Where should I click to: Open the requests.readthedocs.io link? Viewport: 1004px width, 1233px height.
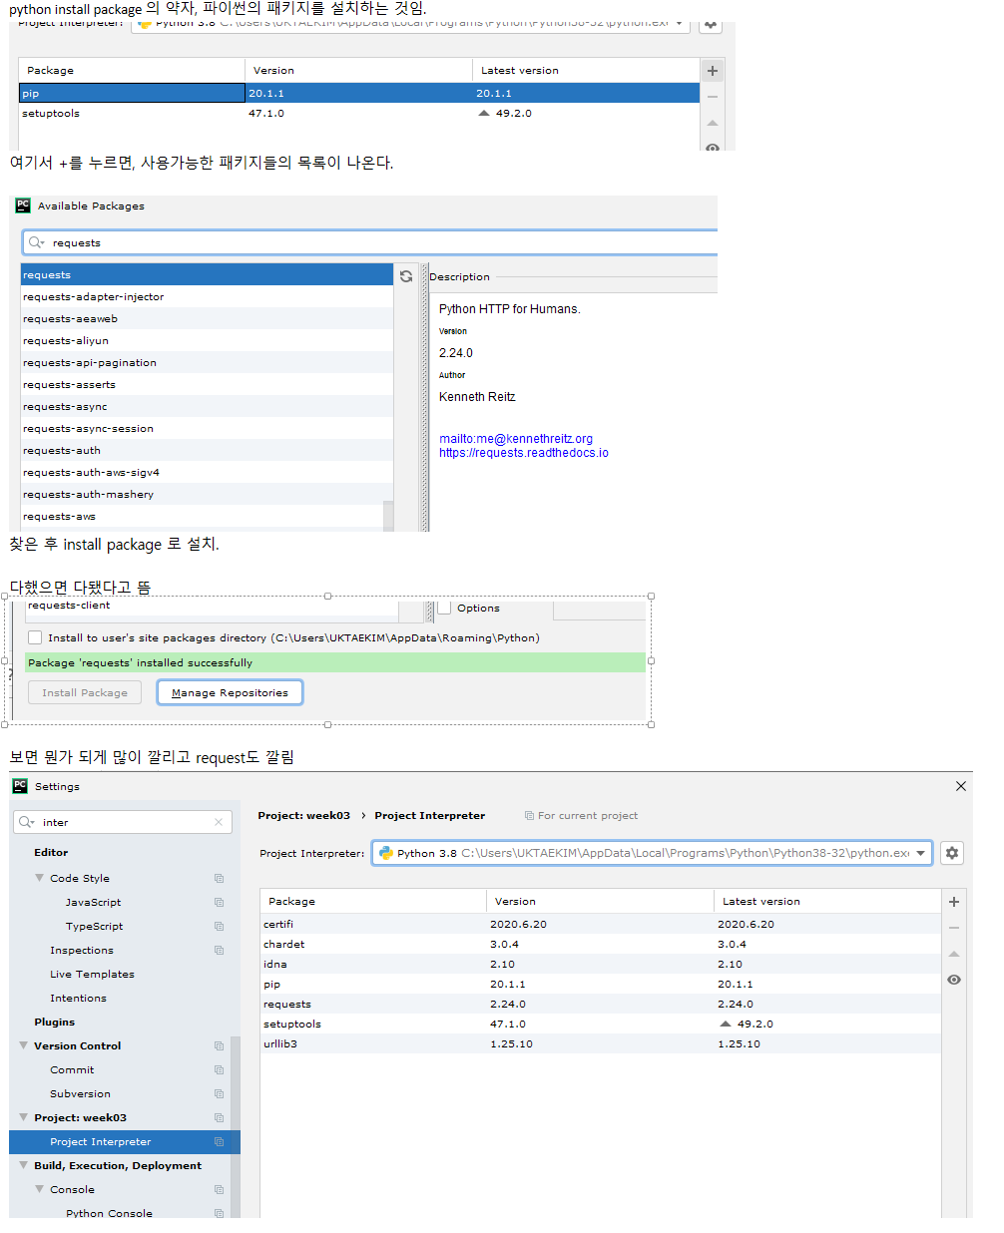[x=524, y=453]
